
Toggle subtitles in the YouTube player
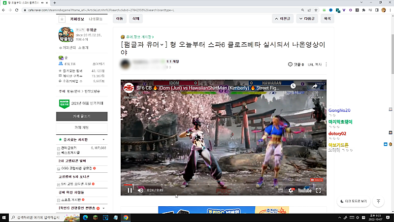280,190
